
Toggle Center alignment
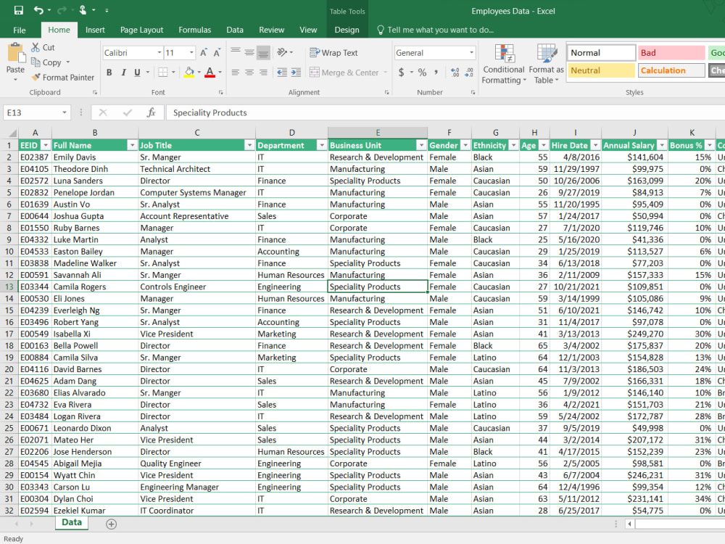click(x=249, y=72)
